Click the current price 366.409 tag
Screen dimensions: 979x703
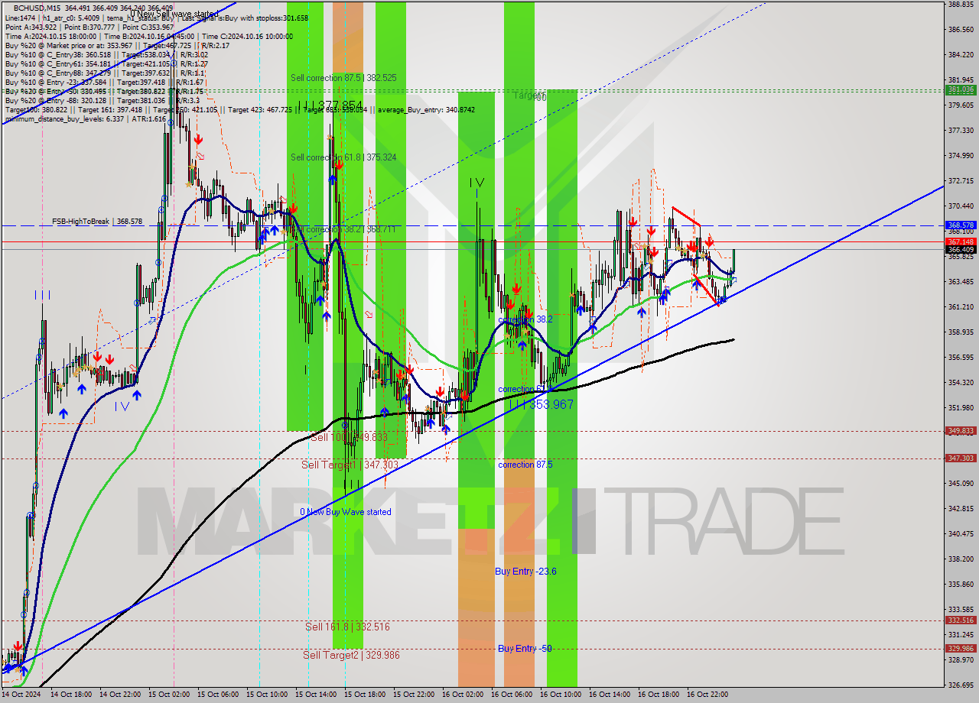click(961, 249)
